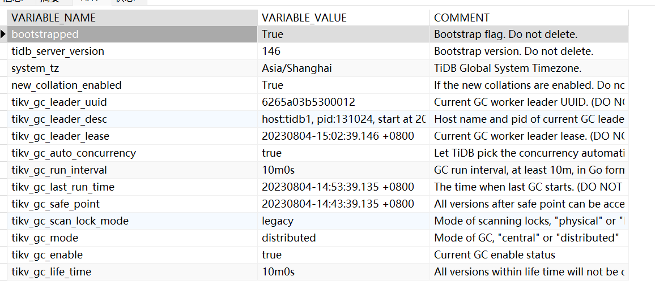
Task: Click the tikv_gc_auto_concurrency name cell
Action: point(74,153)
